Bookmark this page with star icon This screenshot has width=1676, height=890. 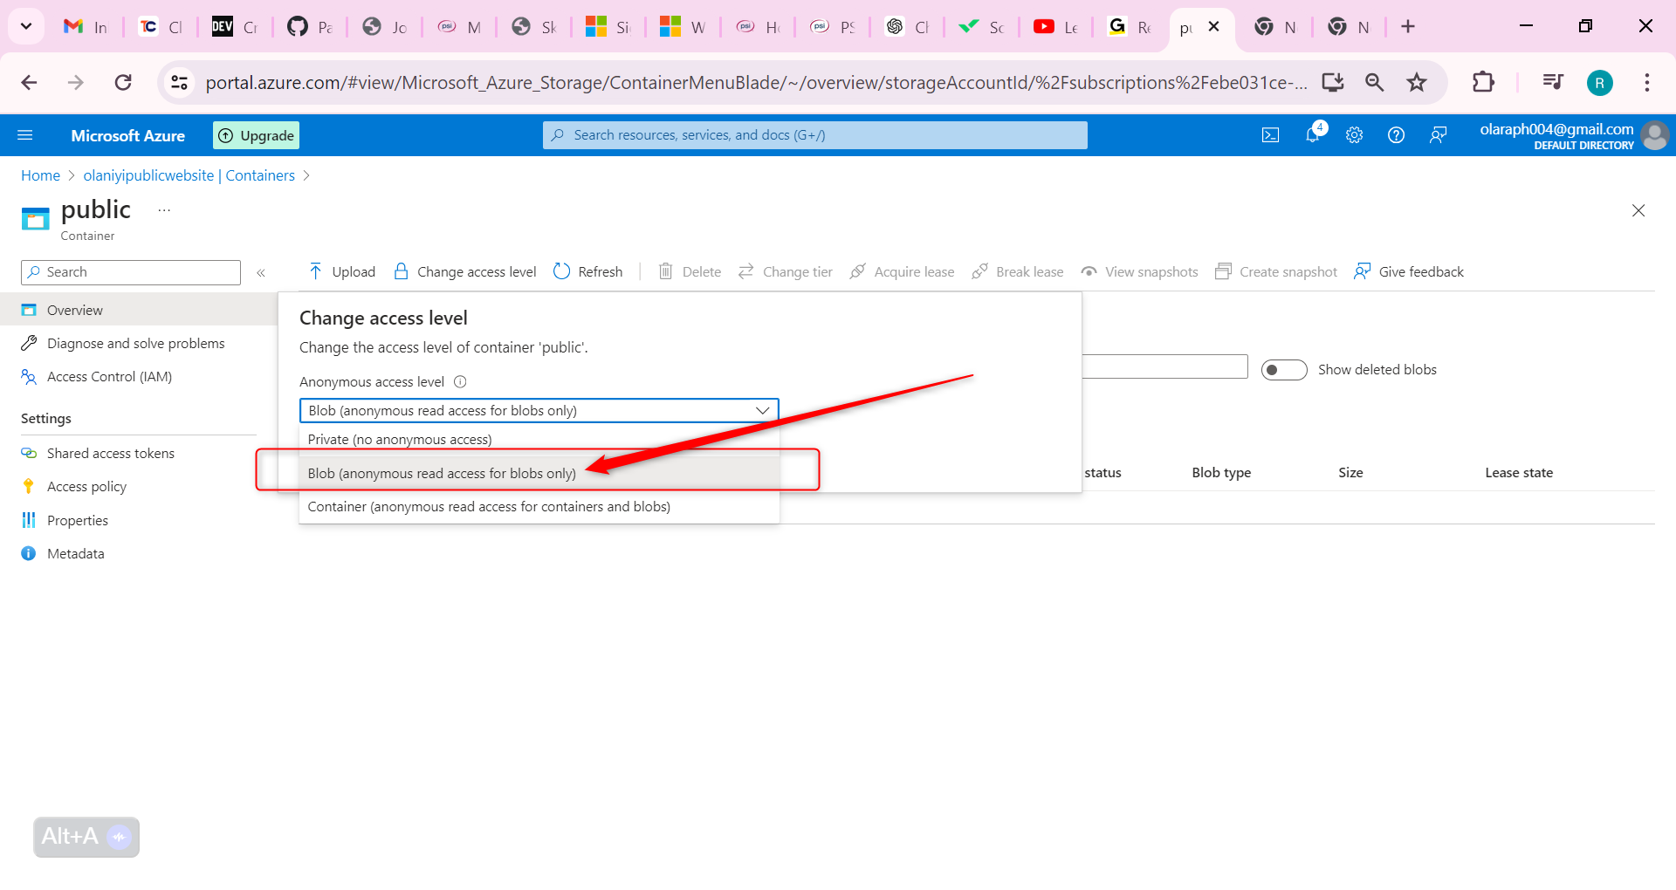tap(1416, 83)
